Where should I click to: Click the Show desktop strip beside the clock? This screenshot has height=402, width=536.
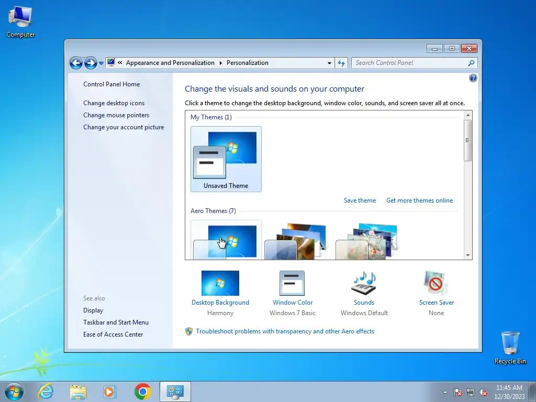click(532, 392)
